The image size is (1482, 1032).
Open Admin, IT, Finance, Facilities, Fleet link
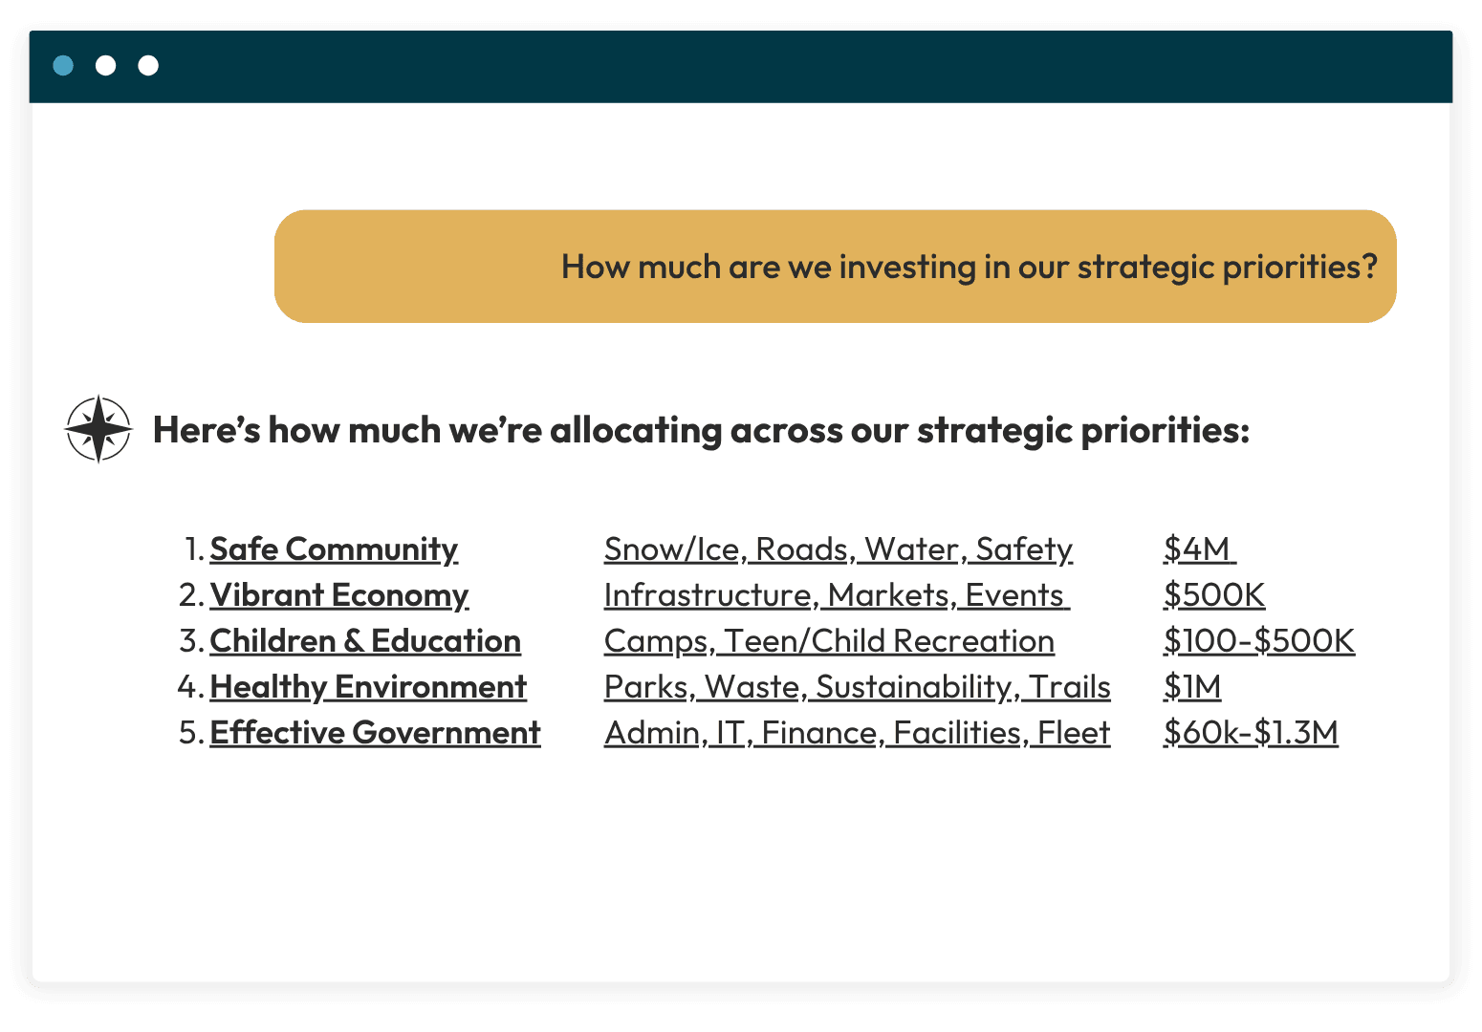tap(857, 733)
